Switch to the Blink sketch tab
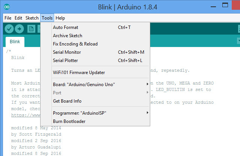 pos(15,42)
